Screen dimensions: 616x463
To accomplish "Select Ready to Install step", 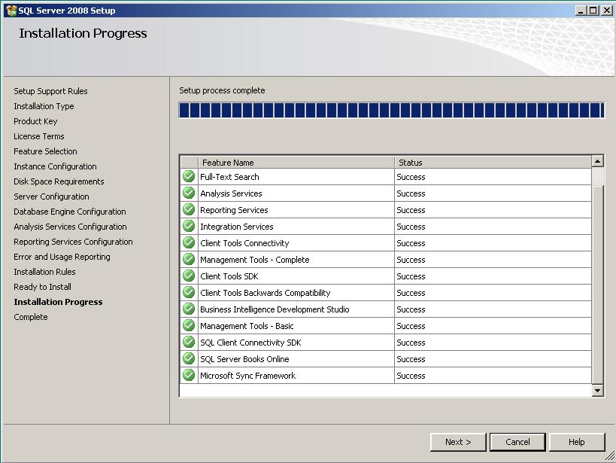I will pyautogui.click(x=42, y=287).
